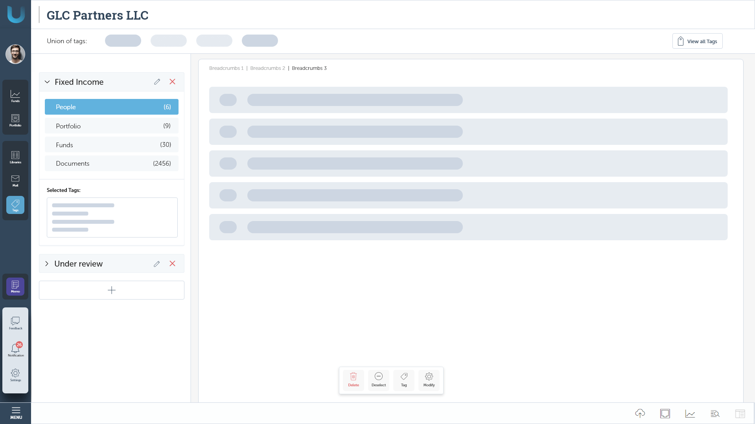Click the View all Tags button
This screenshot has width=755, height=424.
tap(697, 41)
